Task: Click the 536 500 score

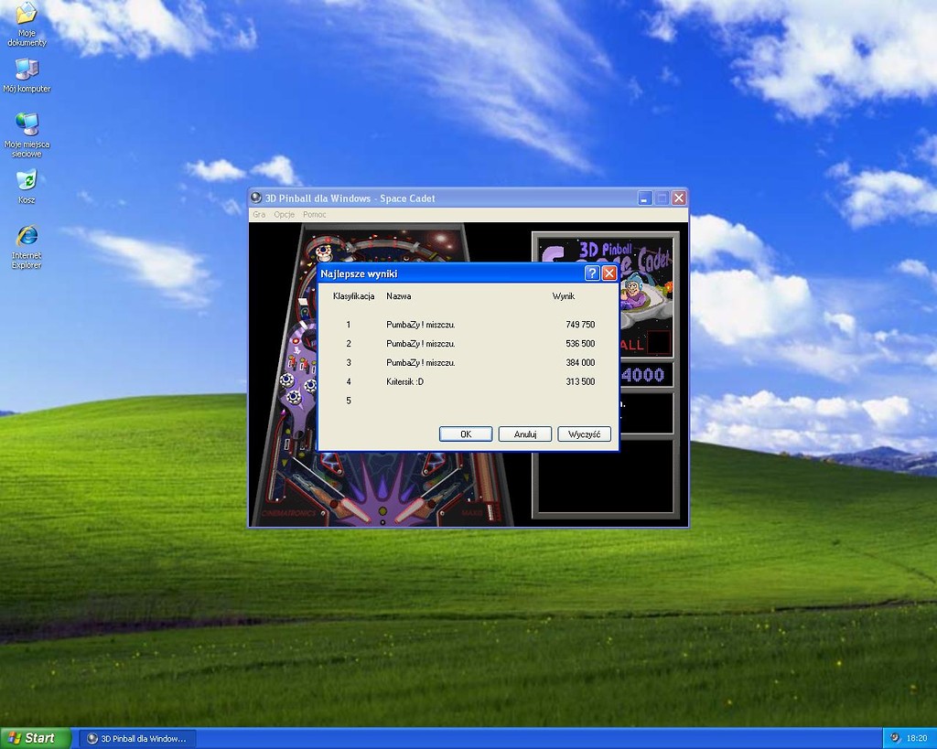Action: 580,344
